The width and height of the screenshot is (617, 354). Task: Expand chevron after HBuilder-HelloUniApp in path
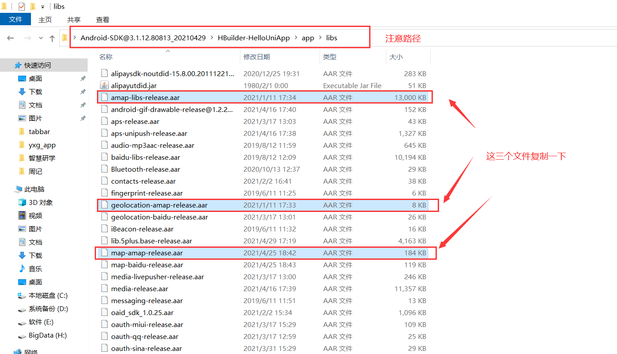(x=296, y=38)
